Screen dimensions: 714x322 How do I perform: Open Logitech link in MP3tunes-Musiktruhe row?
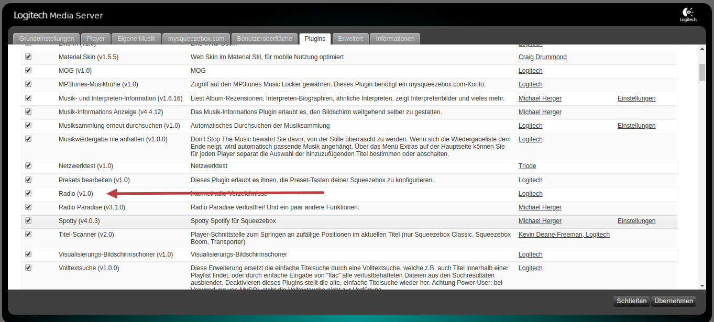(531, 84)
